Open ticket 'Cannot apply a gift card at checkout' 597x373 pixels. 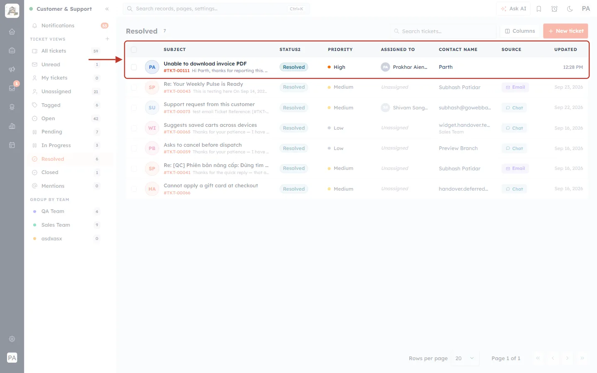point(211,186)
